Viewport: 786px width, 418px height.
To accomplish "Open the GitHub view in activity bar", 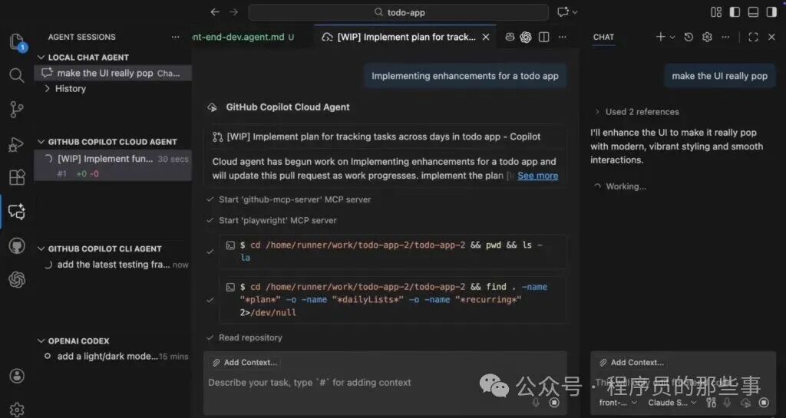I will (x=17, y=245).
